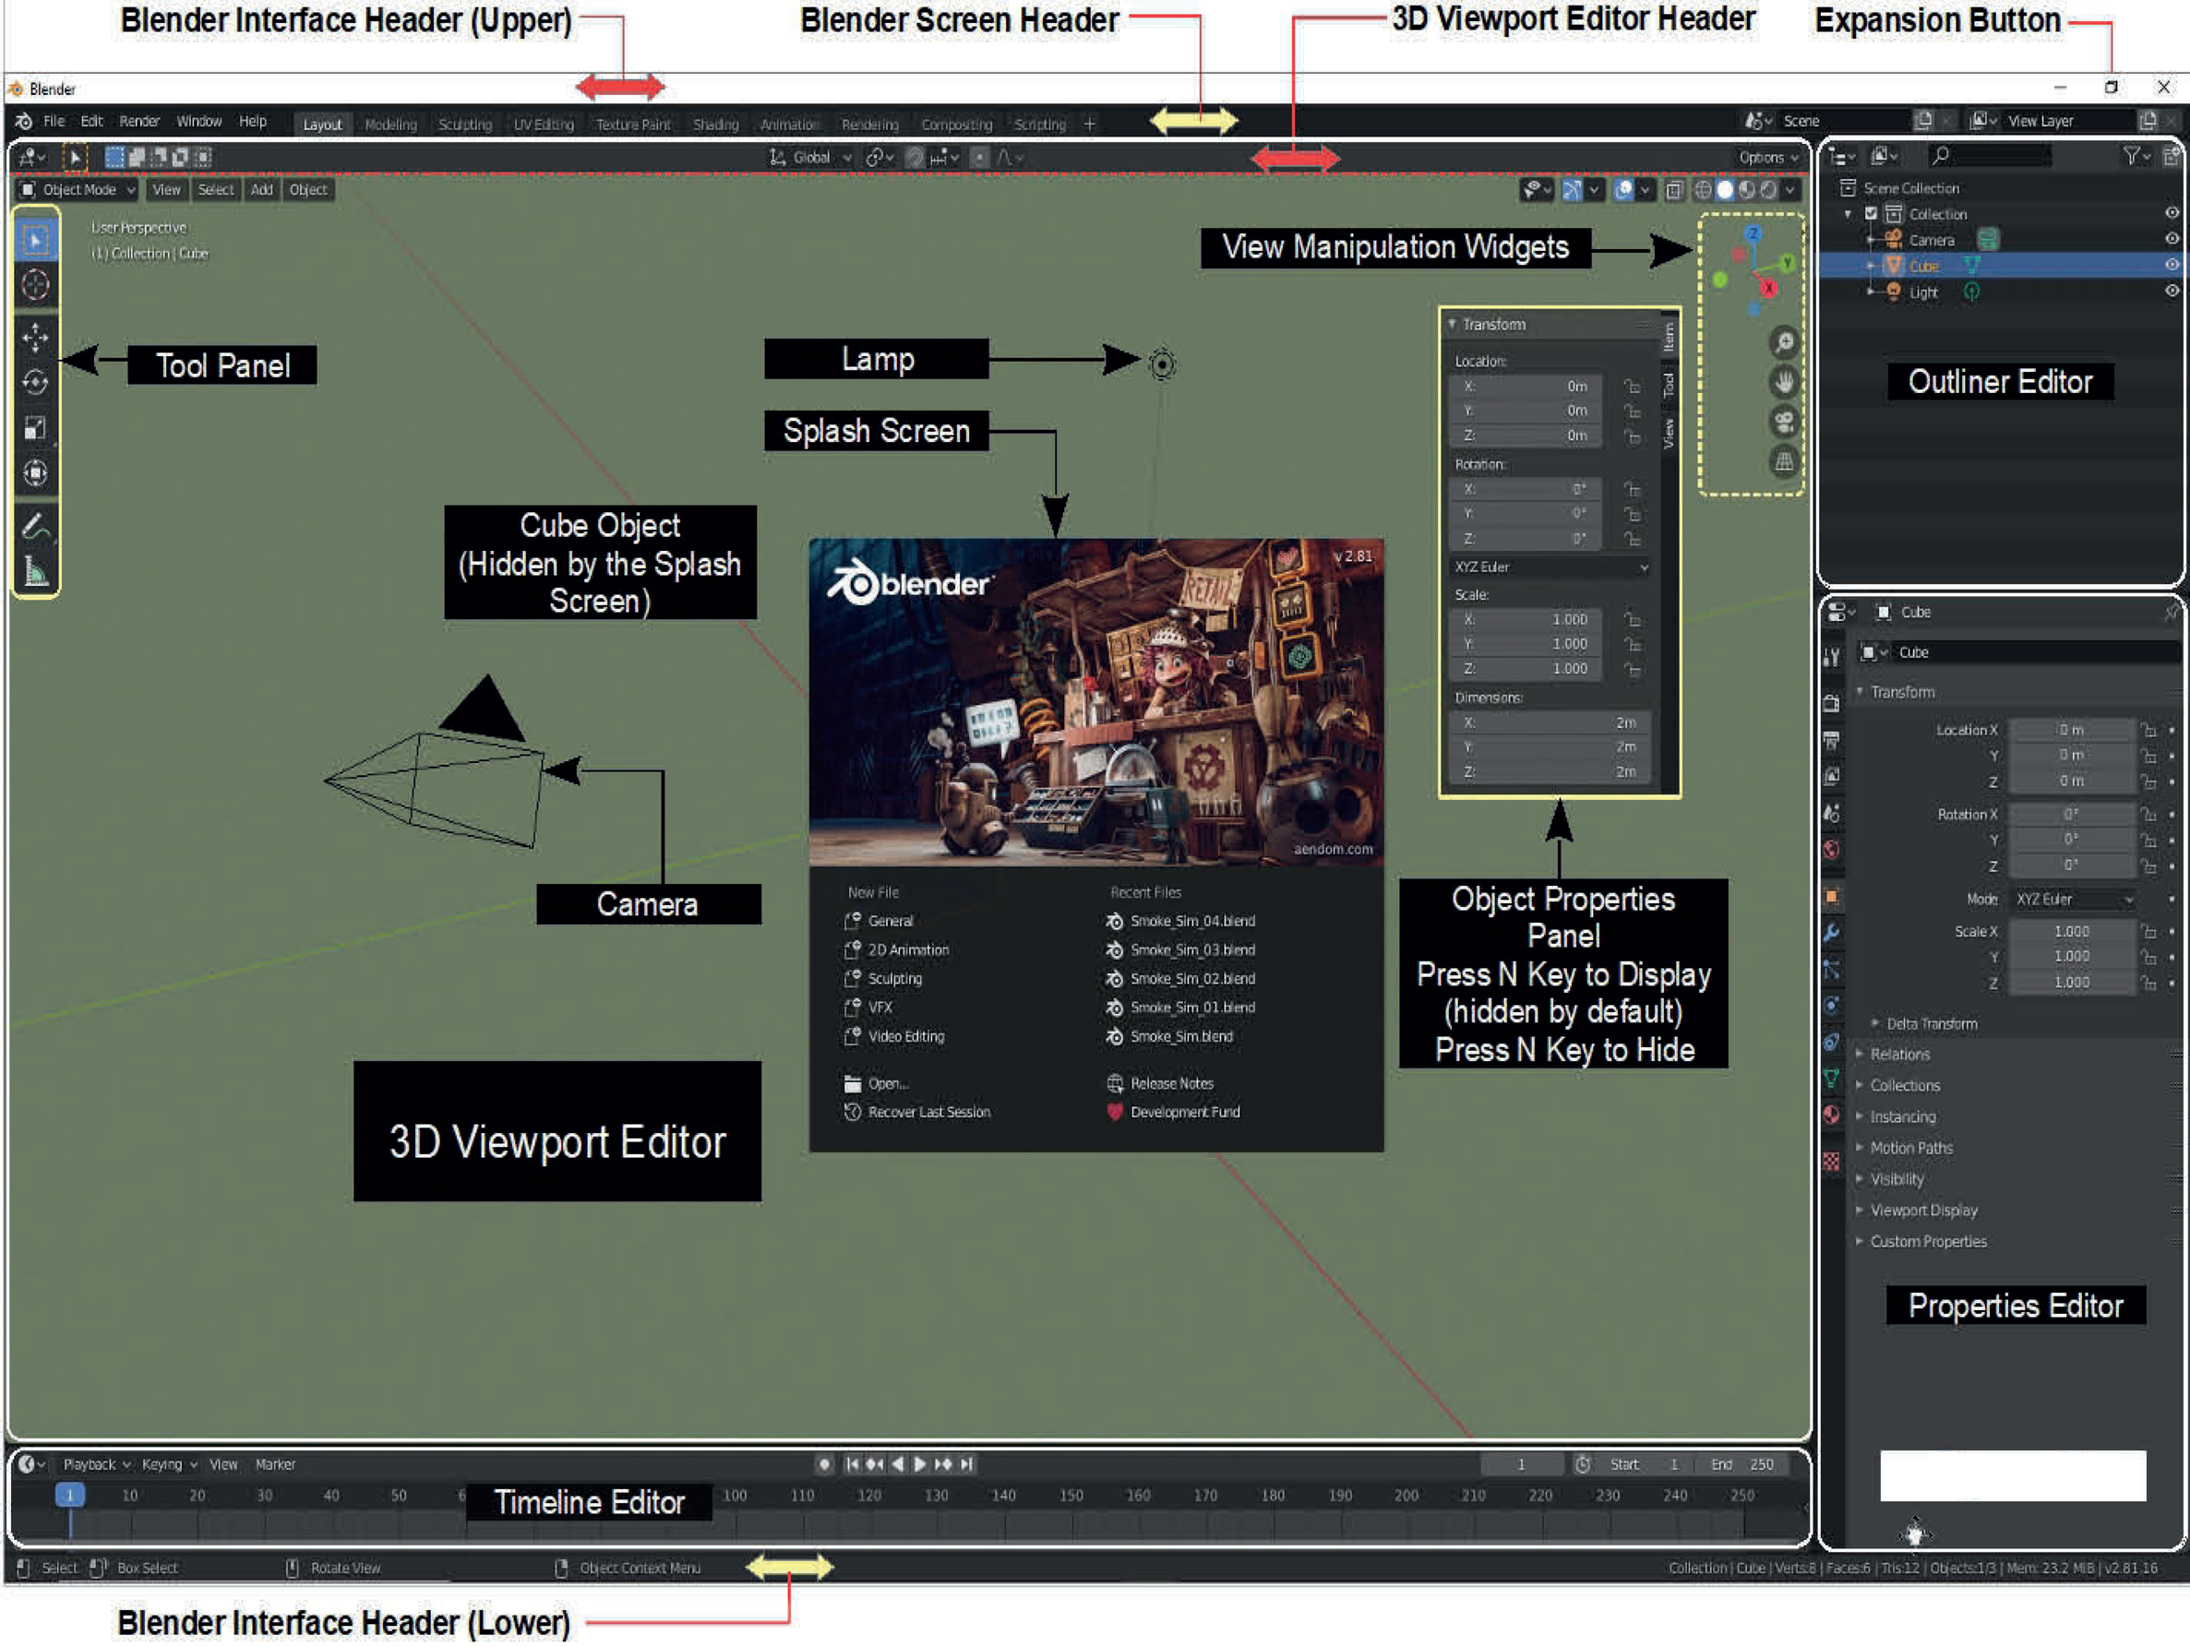
Task: Expand the Relations section
Action: (x=1899, y=1054)
